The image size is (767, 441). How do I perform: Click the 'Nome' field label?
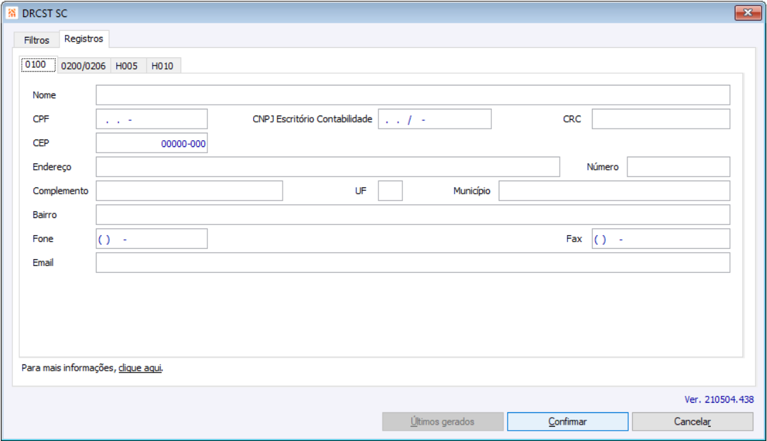(x=44, y=95)
